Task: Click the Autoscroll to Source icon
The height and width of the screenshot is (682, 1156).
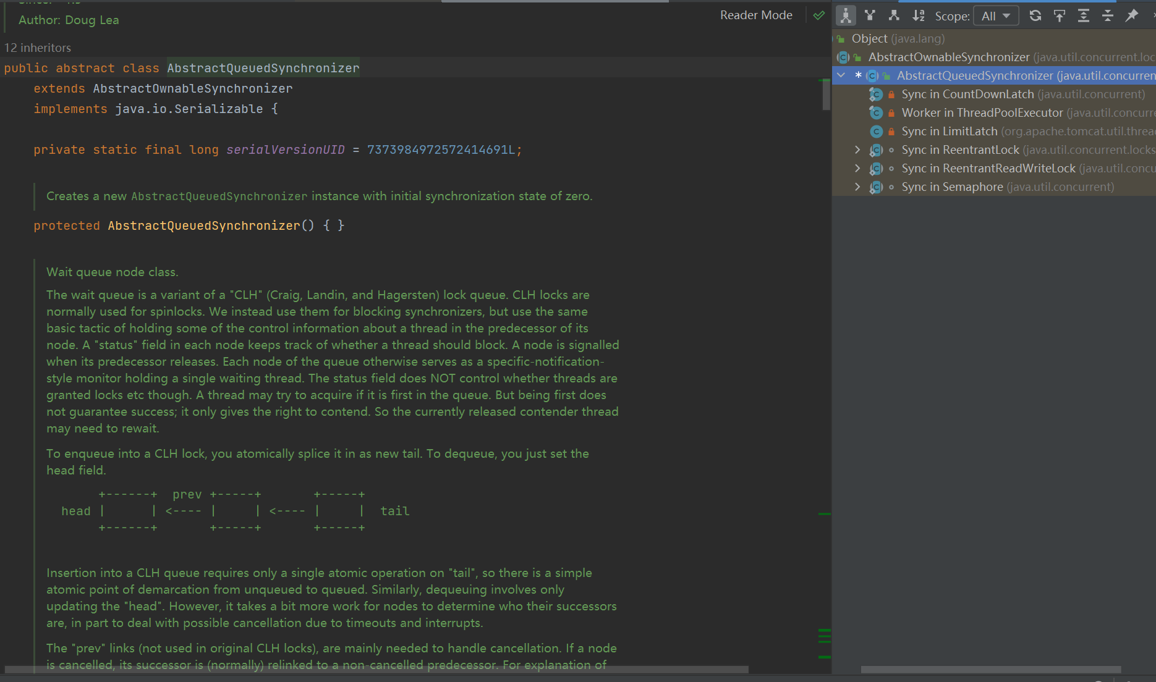Action: point(1060,15)
